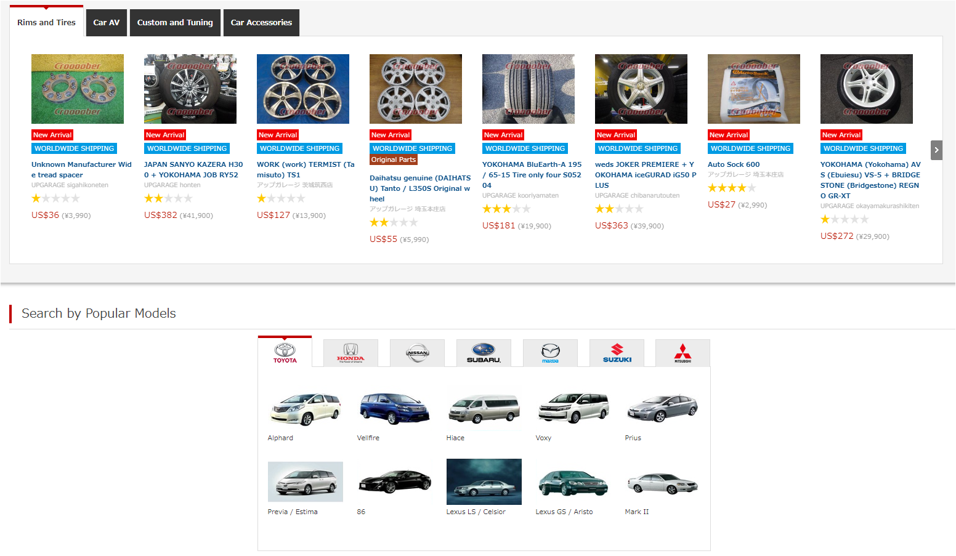Click Lexus LS / Celsior text link
956x556 pixels.
pyautogui.click(x=476, y=512)
